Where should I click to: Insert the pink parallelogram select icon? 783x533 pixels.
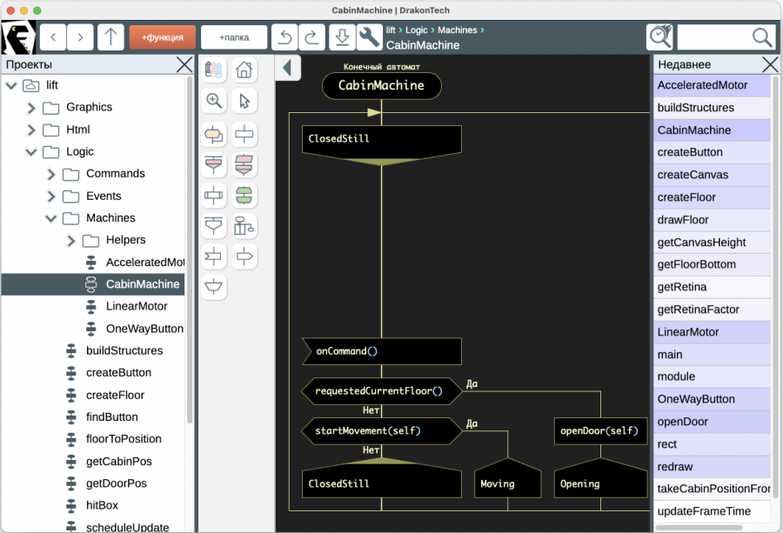point(244,164)
